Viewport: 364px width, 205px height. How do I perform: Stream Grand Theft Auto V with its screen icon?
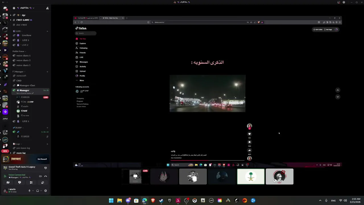point(45,168)
